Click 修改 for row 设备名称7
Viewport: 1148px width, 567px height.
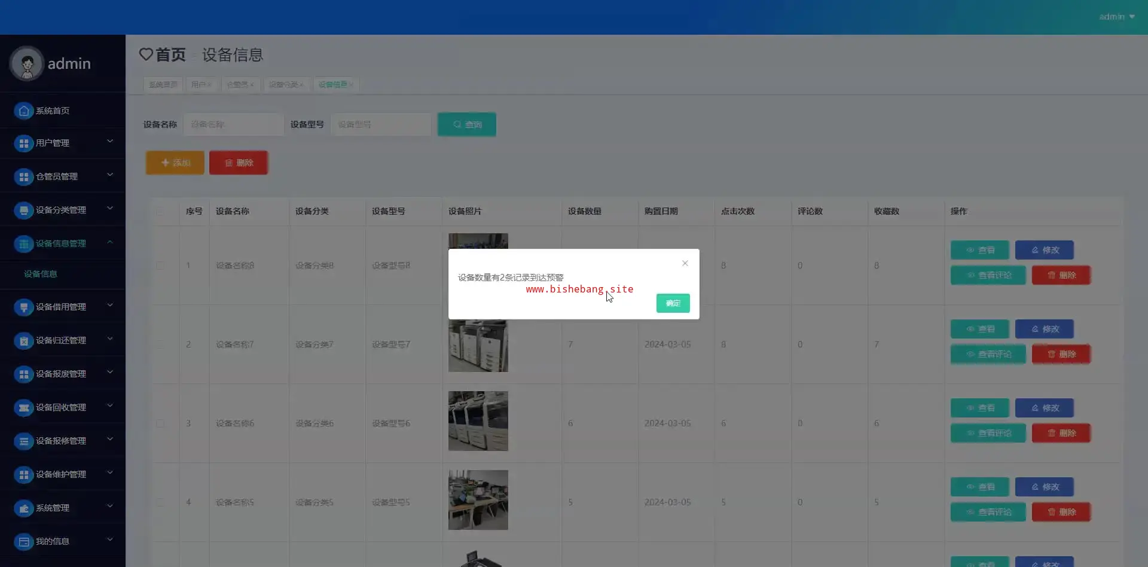[x=1044, y=329]
